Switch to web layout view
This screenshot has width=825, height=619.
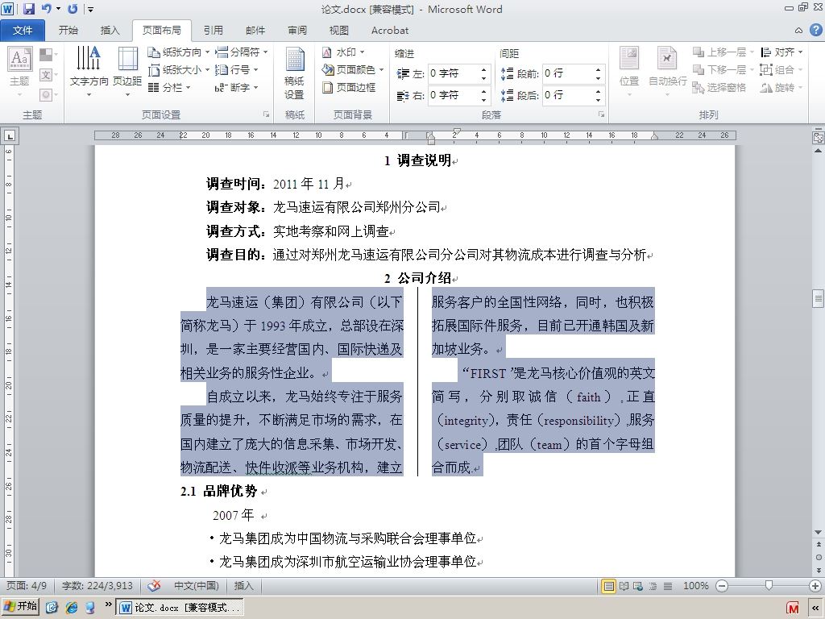pos(638,586)
